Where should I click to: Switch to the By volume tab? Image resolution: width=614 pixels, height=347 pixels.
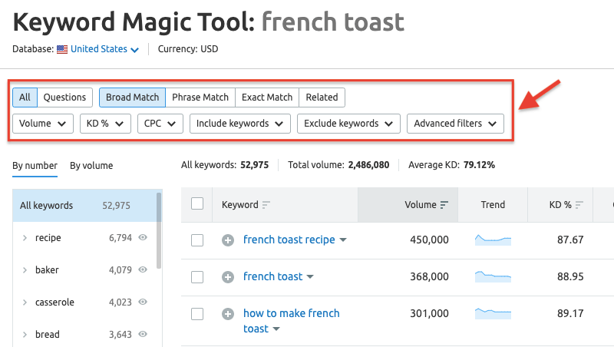(x=91, y=166)
